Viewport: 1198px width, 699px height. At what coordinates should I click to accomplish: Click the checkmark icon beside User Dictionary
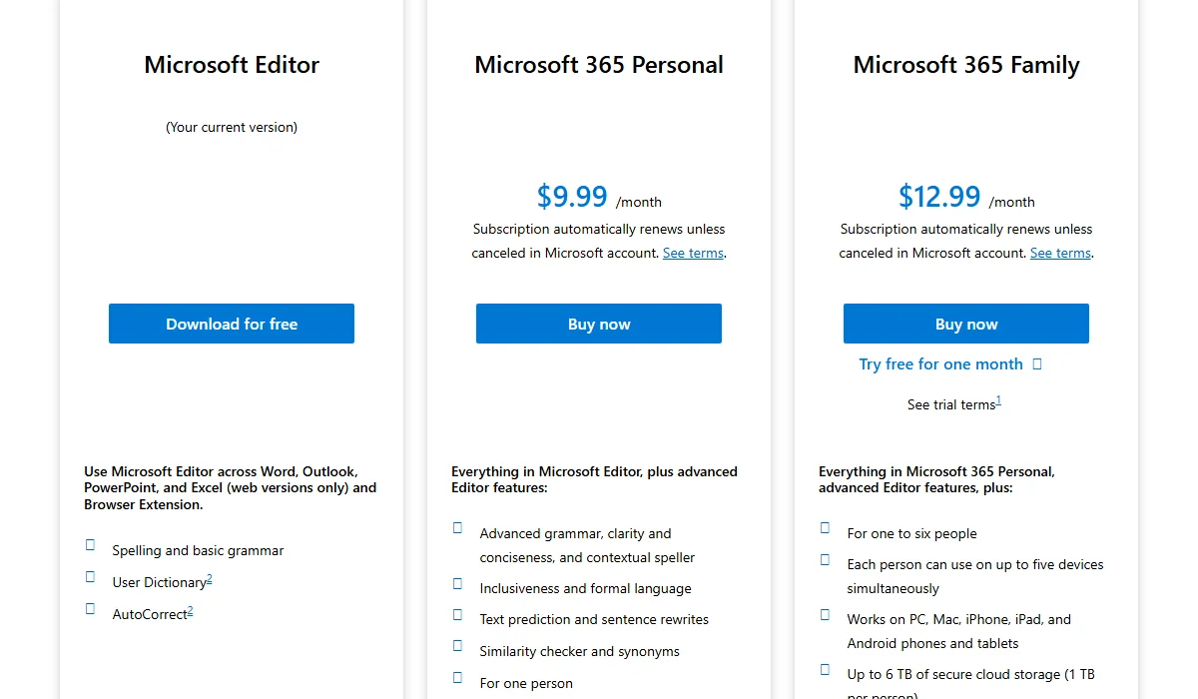tap(90, 575)
